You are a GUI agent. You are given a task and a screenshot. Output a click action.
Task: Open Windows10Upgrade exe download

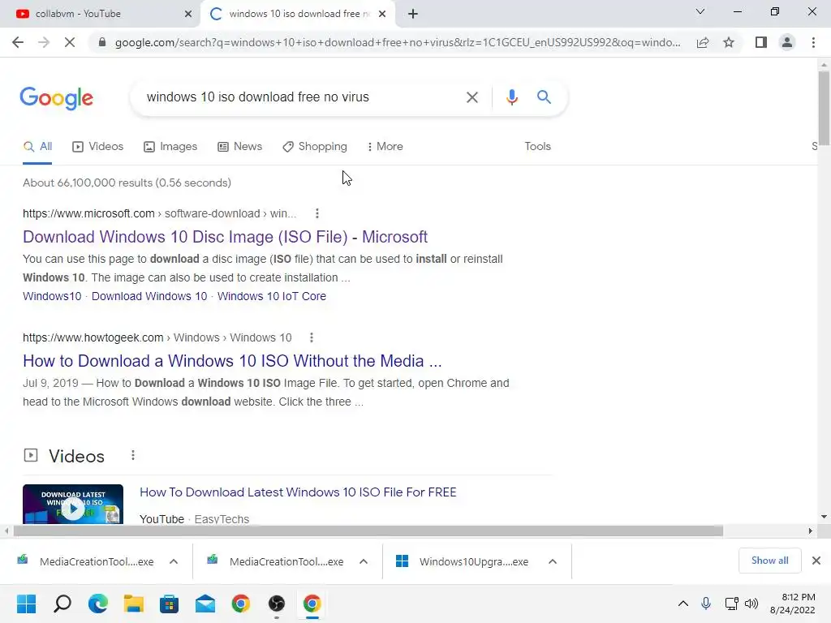pos(462,561)
